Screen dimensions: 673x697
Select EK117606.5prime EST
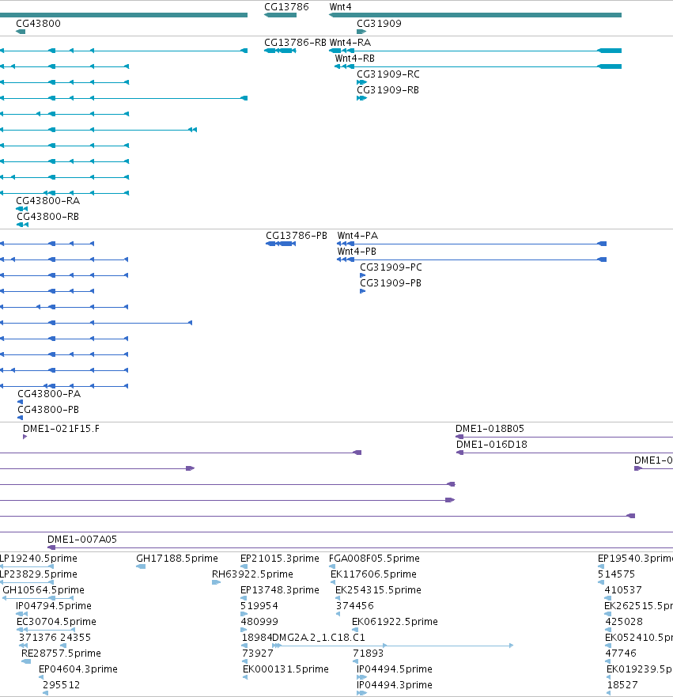point(333,582)
